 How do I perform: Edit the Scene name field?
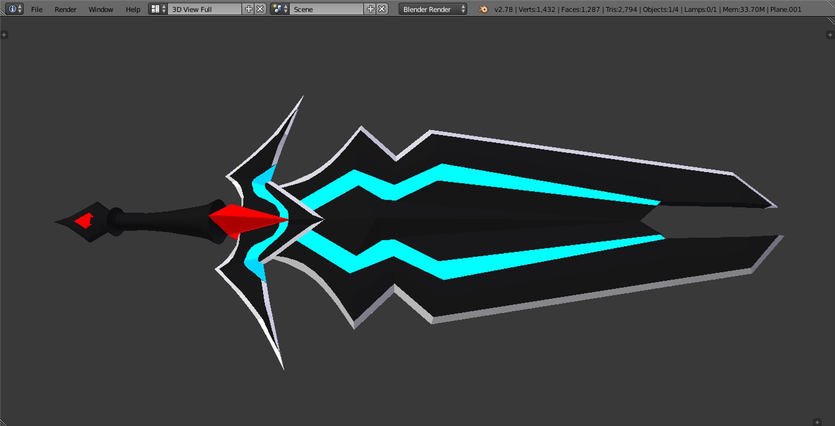[x=326, y=9]
